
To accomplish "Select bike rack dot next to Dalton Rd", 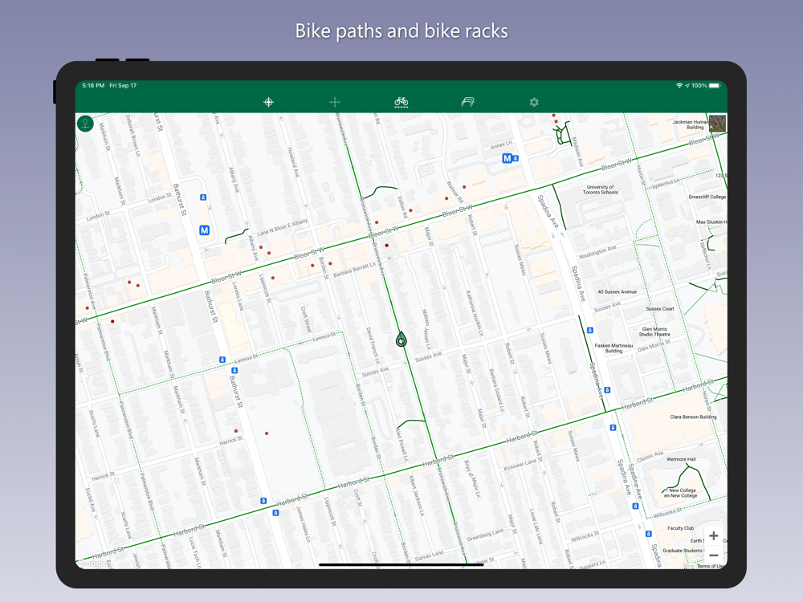I will [x=410, y=210].
